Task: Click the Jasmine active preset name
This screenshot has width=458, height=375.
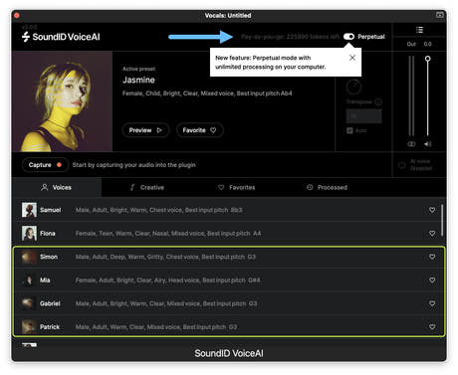Action: [138, 80]
